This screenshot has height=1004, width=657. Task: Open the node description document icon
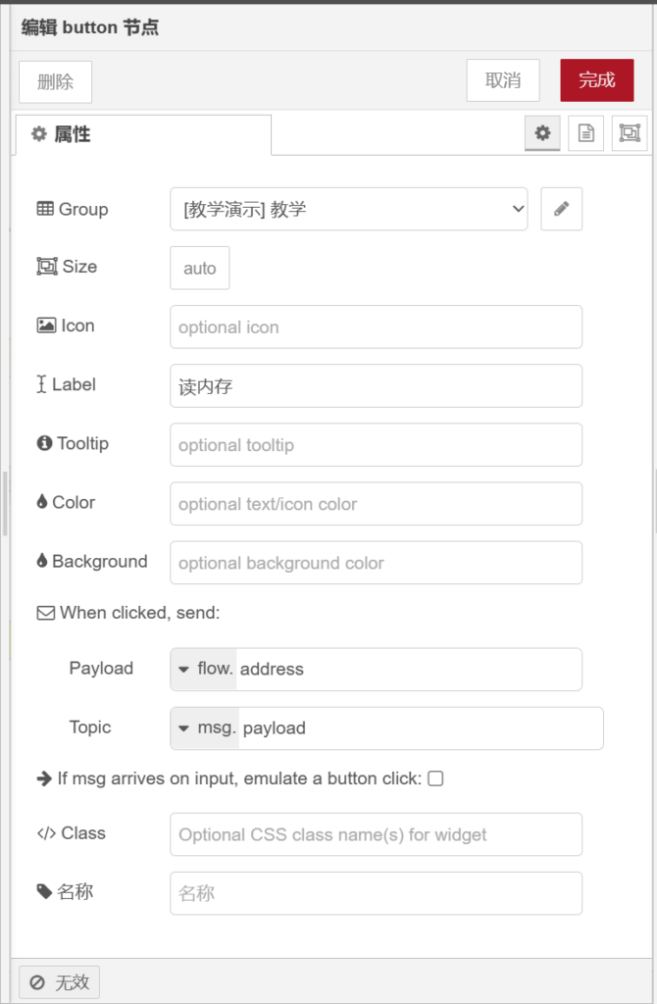tap(586, 133)
